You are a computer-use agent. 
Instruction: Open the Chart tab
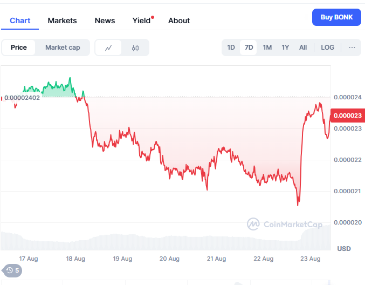(20, 21)
